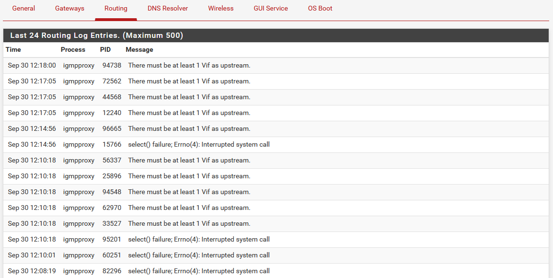The width and height of the screenshot is (553, 278).
Task: Switch to the Gateways tab
Action: coord(69,9)
